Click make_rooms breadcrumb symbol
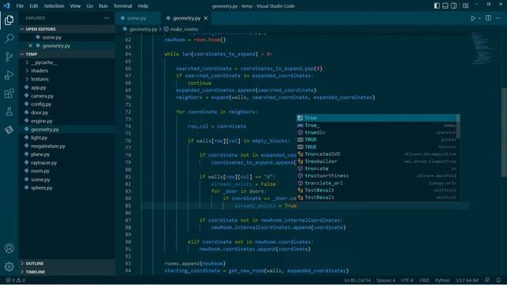The height and width of the screenshot is (285, 507). pos(181,29)
